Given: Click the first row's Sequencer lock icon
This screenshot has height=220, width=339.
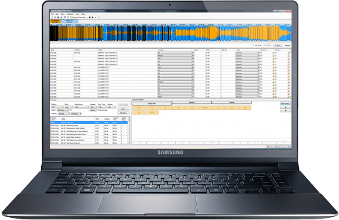Looking at the screenshot, I should [x=273, y=53].
